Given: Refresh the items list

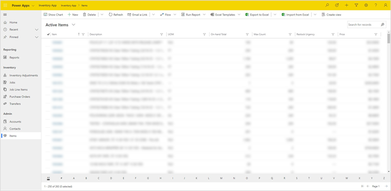Looking at the screenshot, I should tap(116, 15).
